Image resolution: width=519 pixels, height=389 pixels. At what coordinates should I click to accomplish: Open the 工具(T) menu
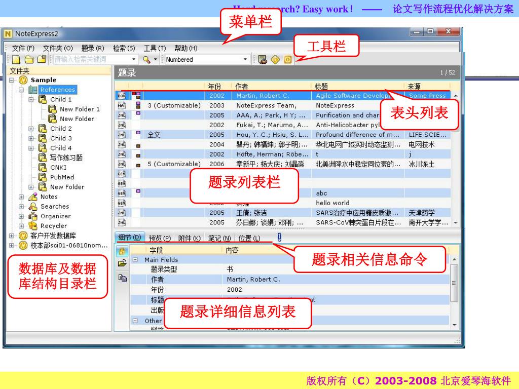[x=155, y=48]
